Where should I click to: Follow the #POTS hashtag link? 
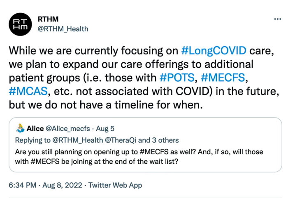coord(177,78)
